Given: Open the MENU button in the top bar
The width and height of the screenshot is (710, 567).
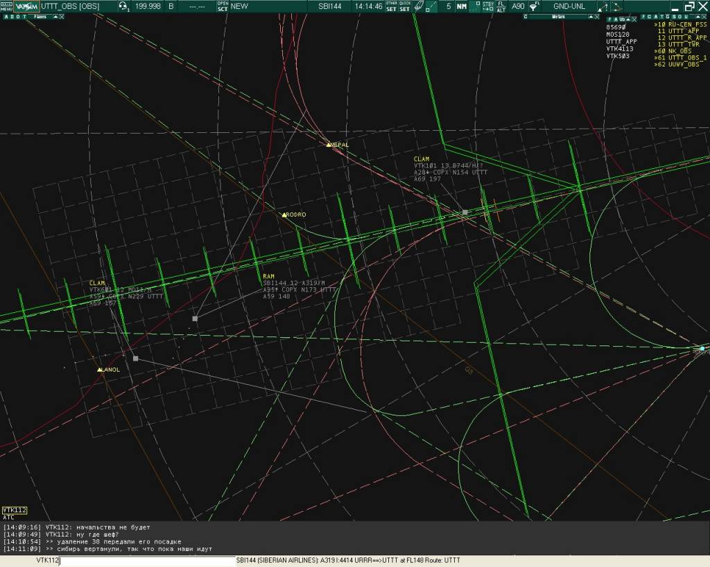Looking at the screenshot, I should point(6,6).
